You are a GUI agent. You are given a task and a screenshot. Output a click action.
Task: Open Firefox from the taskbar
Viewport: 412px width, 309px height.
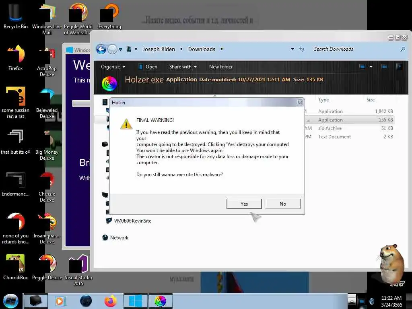pos(110,301)
